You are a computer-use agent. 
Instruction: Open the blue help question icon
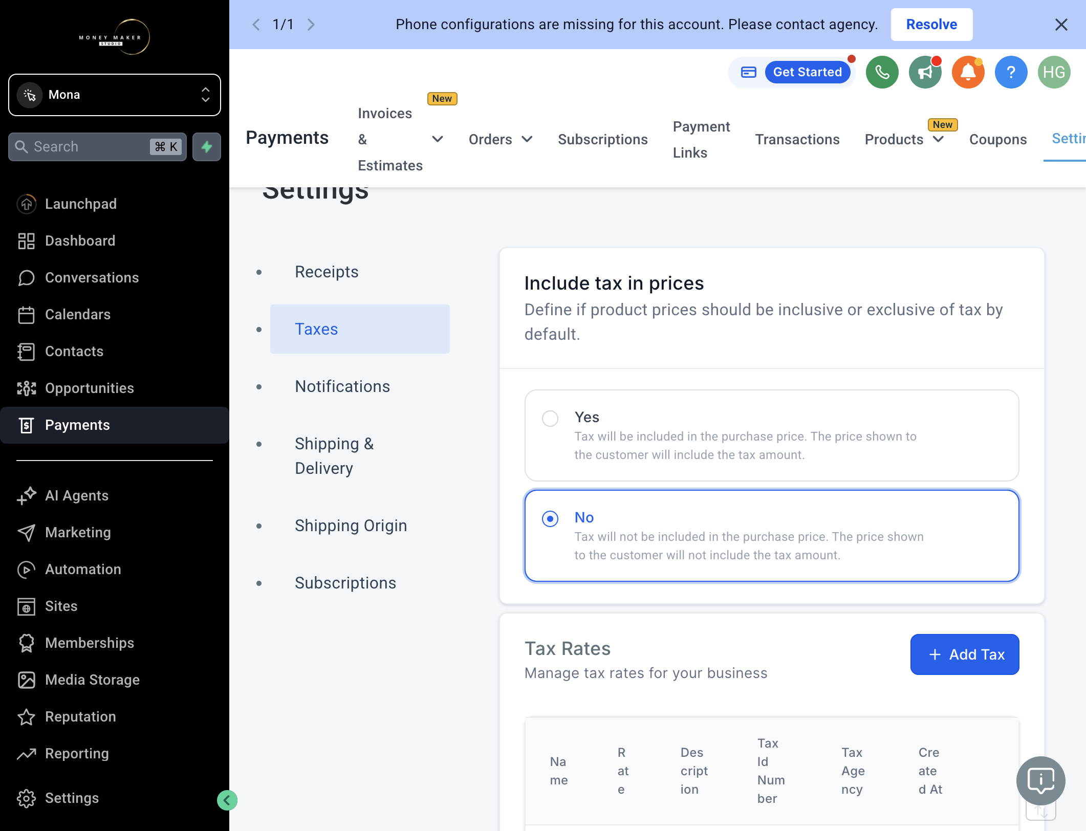tap(1011, 72)
